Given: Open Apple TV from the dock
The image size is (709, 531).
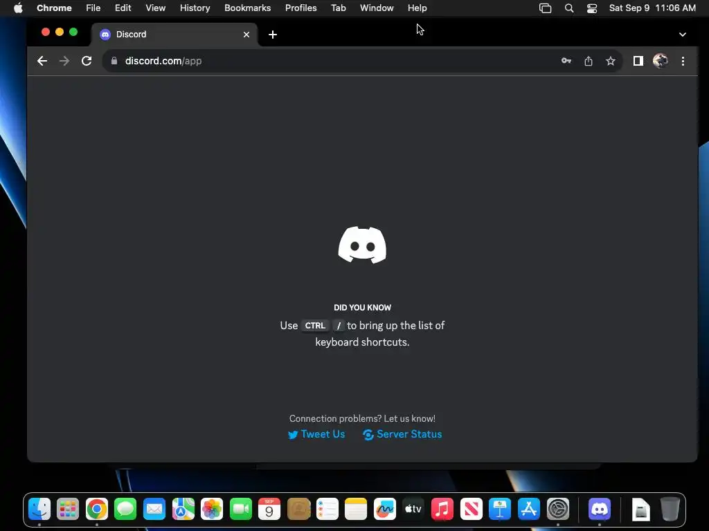Looking at the screenshot, I should tap(413, 510).
